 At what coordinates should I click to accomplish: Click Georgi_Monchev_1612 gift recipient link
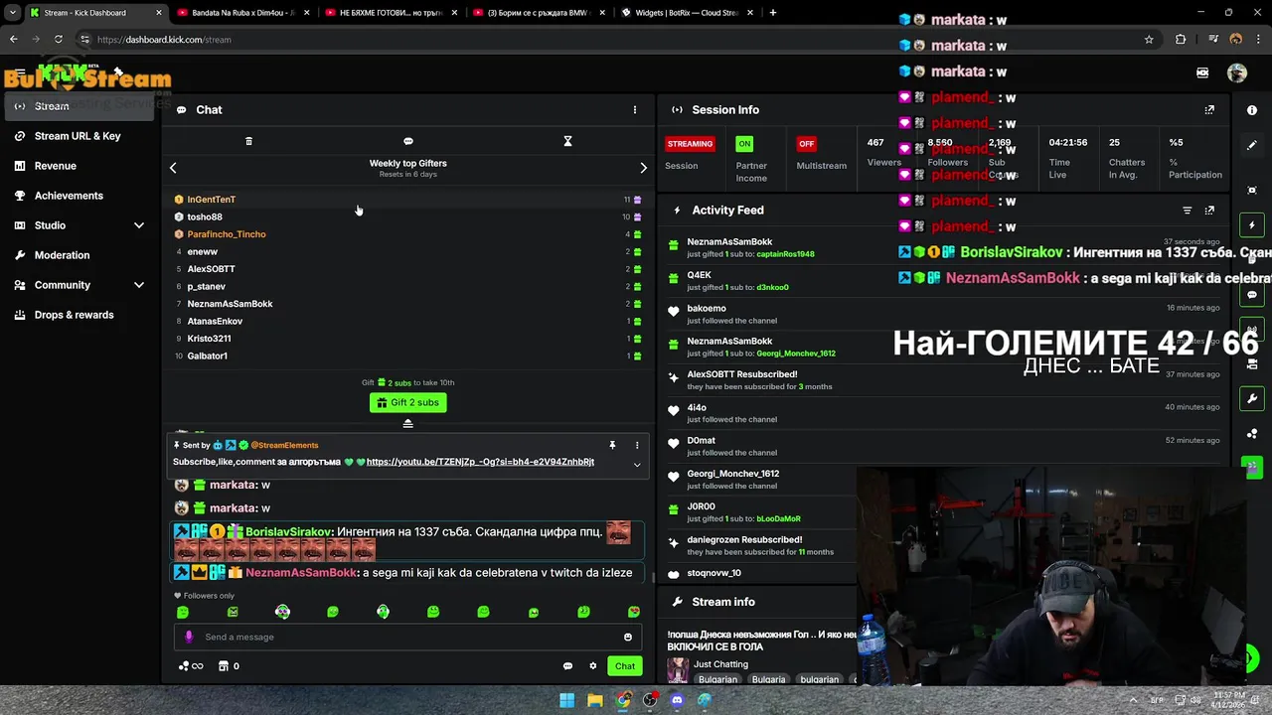pos(796,354)
